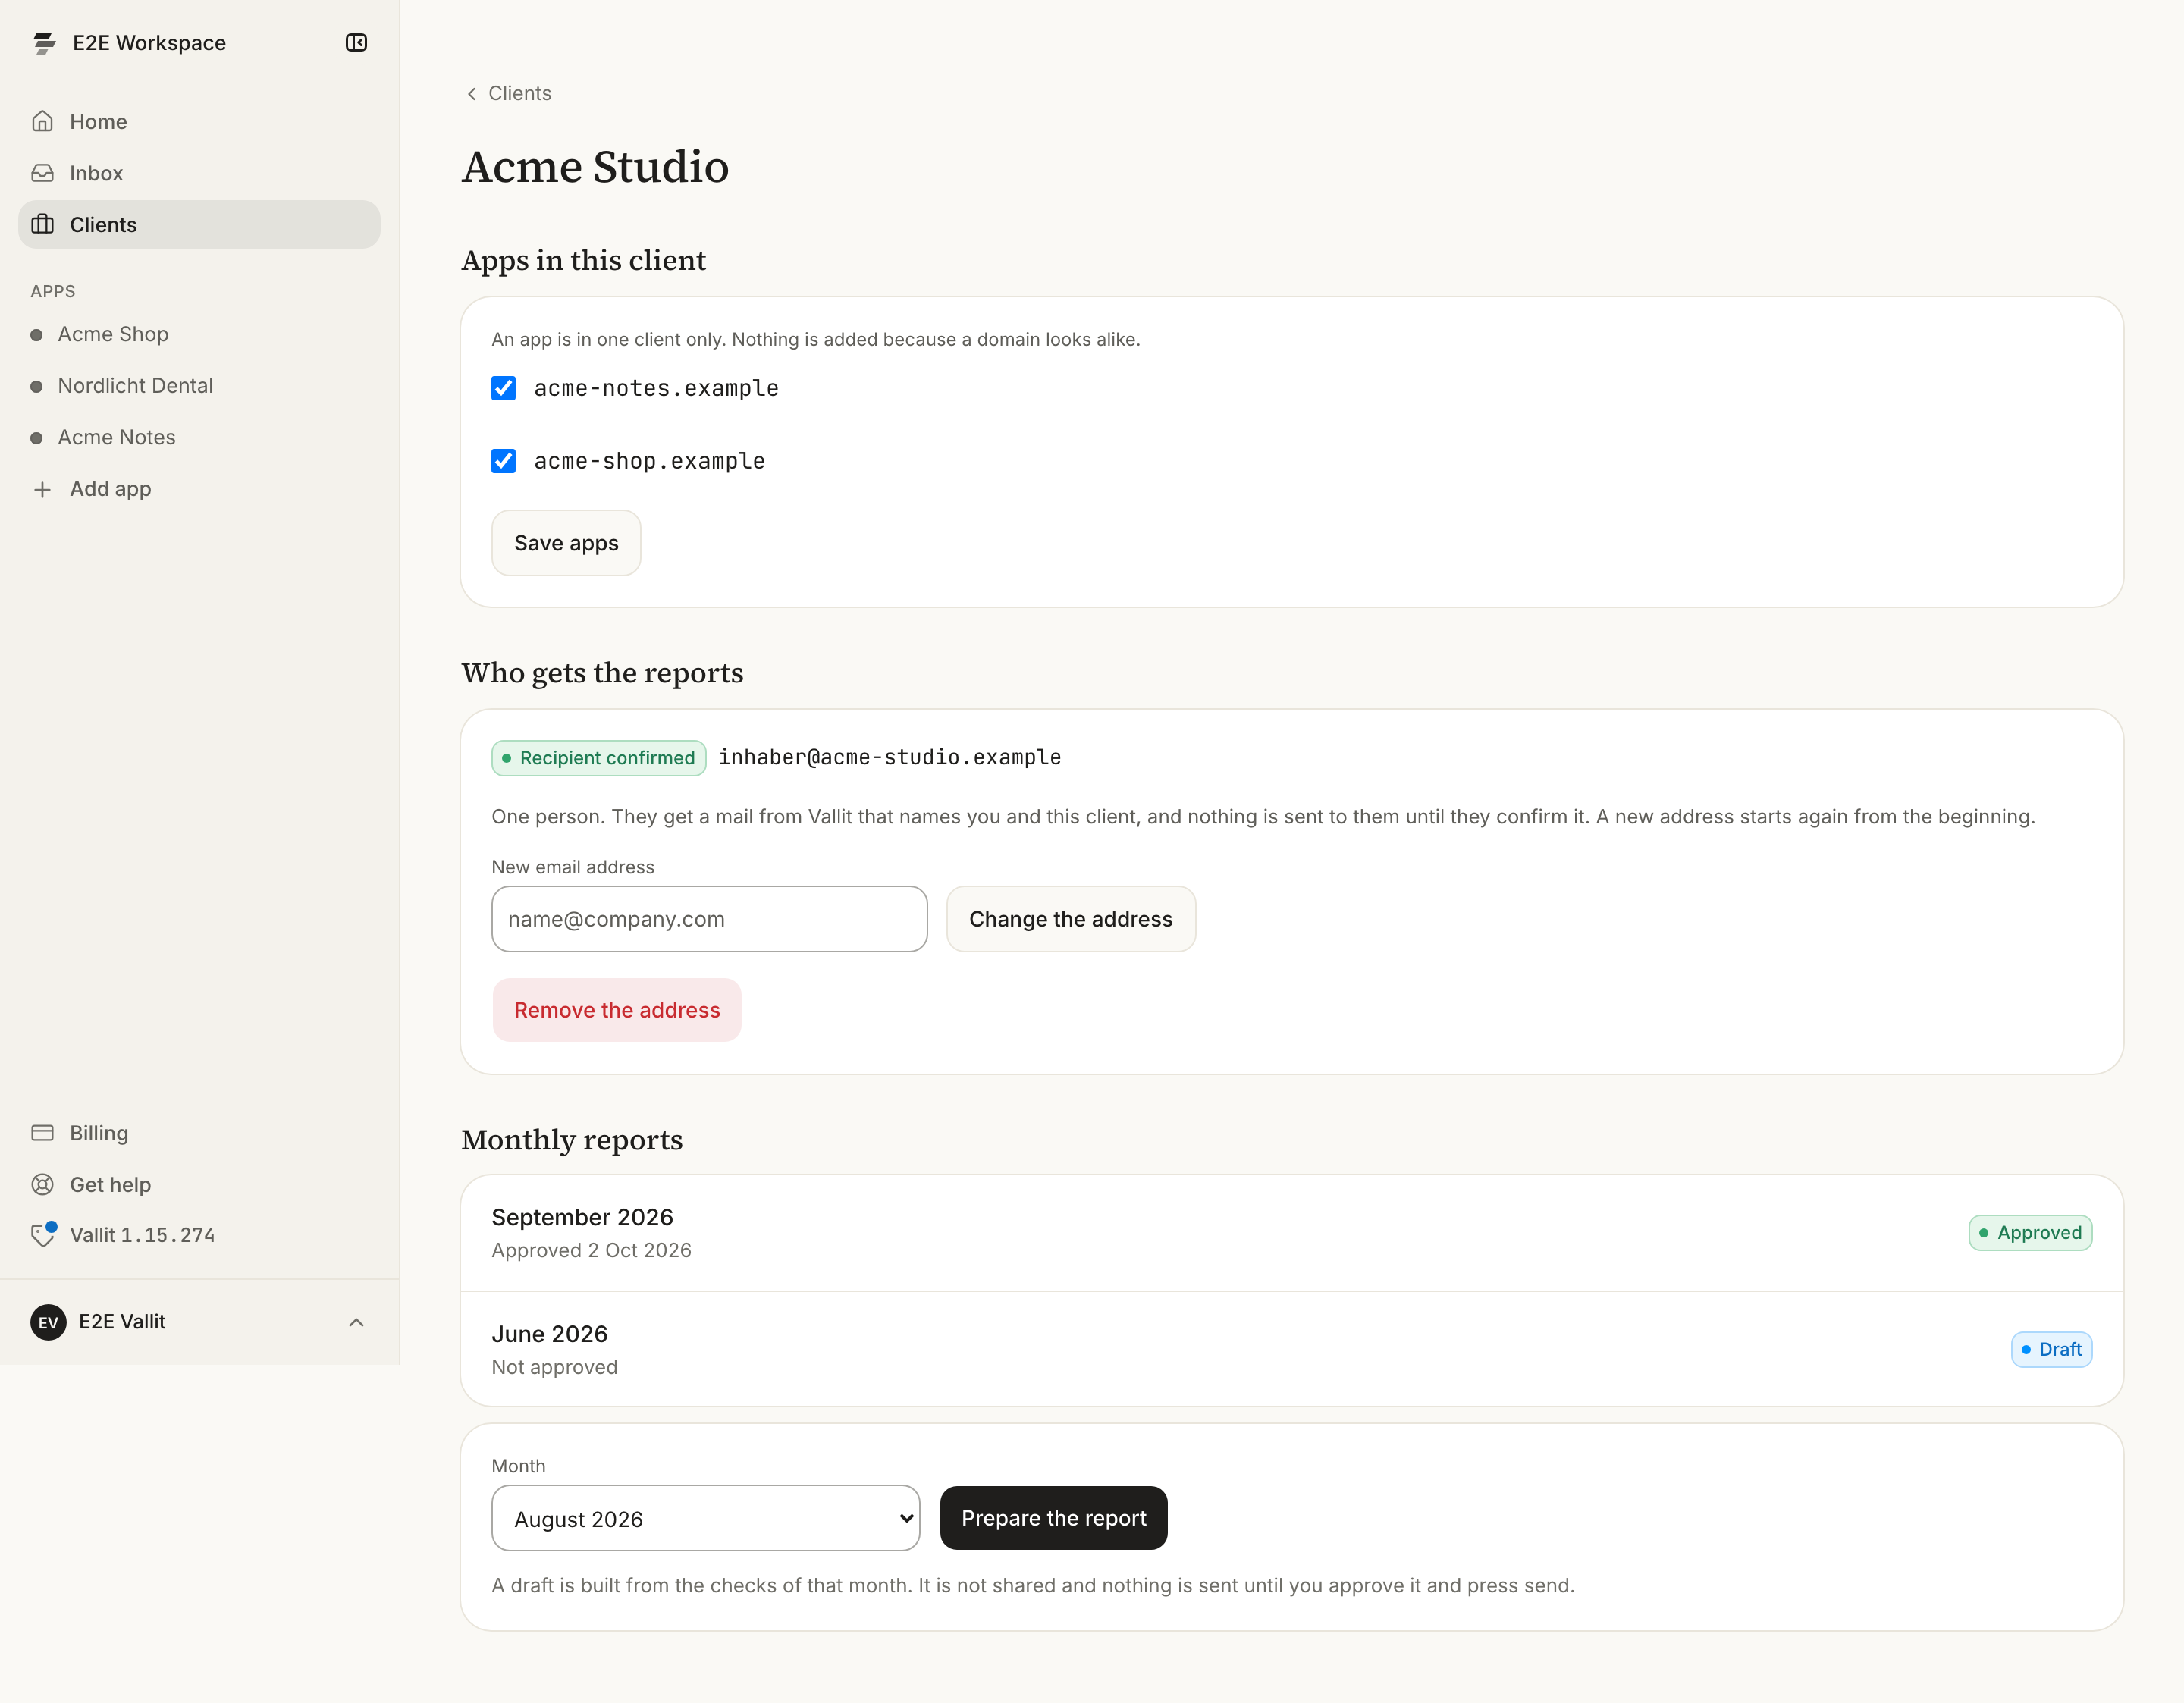Screen dimensions: 2184x1703
Task: Open the Month dropdown showing August 2026
Action: pyautogui.click(x=706, y=1518)
